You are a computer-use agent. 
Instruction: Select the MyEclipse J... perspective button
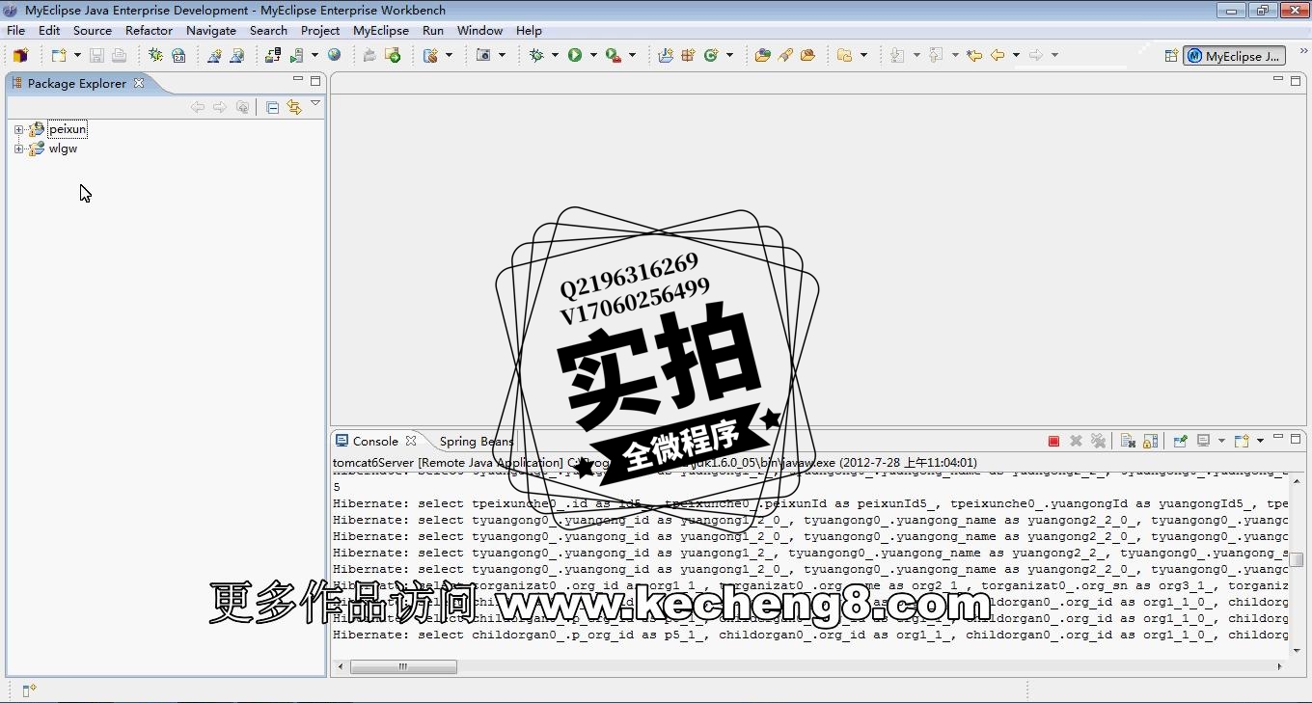coord(1235,56)
